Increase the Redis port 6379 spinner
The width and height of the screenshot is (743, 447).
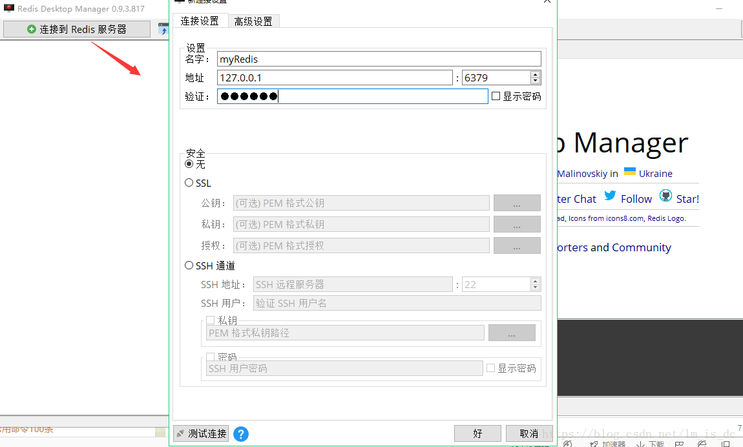[536, 74]
